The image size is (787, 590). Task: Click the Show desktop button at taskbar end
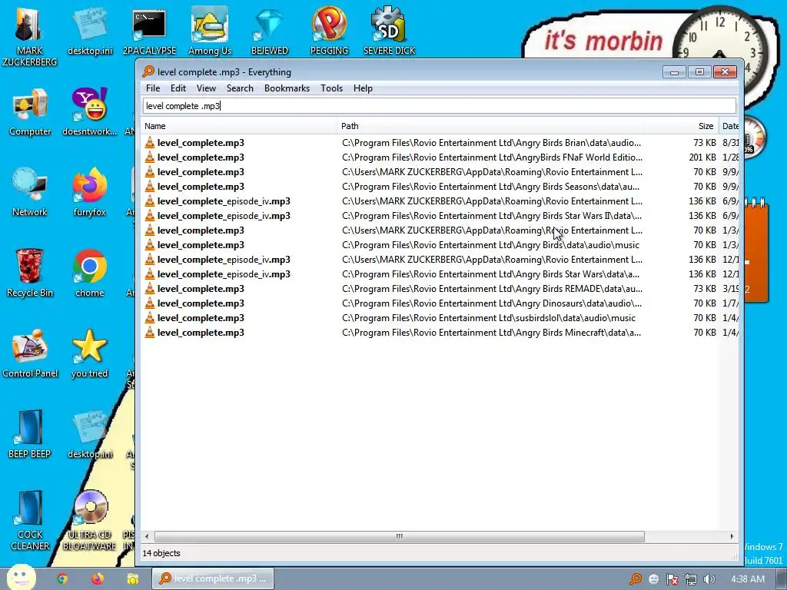[781, 578]
